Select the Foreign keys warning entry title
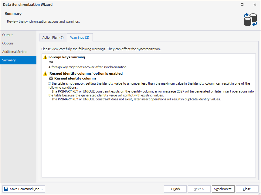The width and height of the screenshot is (261, 195). click(x=67, y=57)
